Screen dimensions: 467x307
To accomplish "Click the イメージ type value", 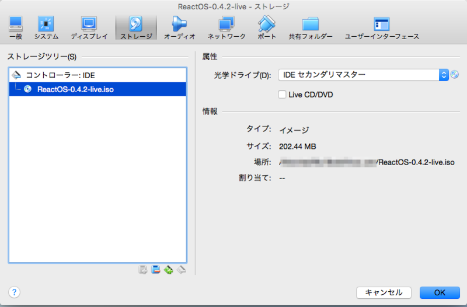I will (294, 130).
